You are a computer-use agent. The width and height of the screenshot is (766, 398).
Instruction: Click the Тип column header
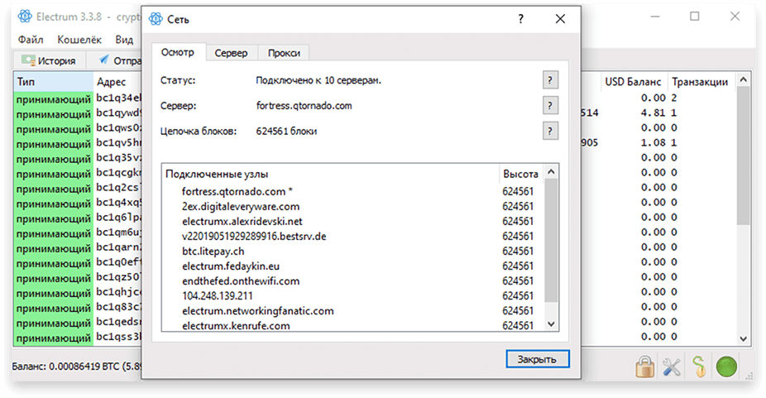coord(53,82)
